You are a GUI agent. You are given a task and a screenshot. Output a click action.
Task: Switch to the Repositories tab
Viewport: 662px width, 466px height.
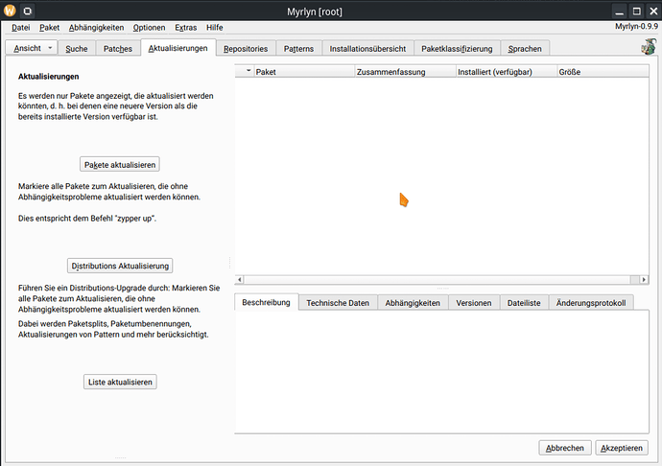[x=246, y=48]
